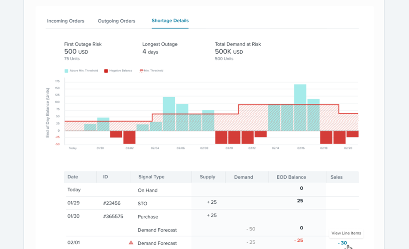Click the Today date cell in table
Image resolution: width=409 pixels, height=249 pixels.
point(74,190)
